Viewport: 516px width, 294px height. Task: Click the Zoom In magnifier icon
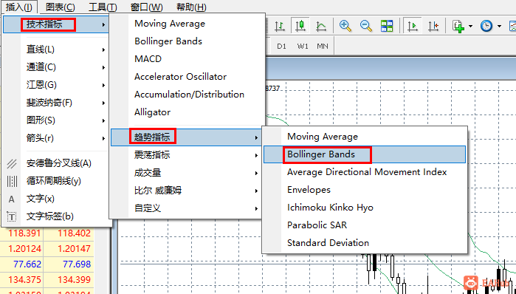(345, 25)
